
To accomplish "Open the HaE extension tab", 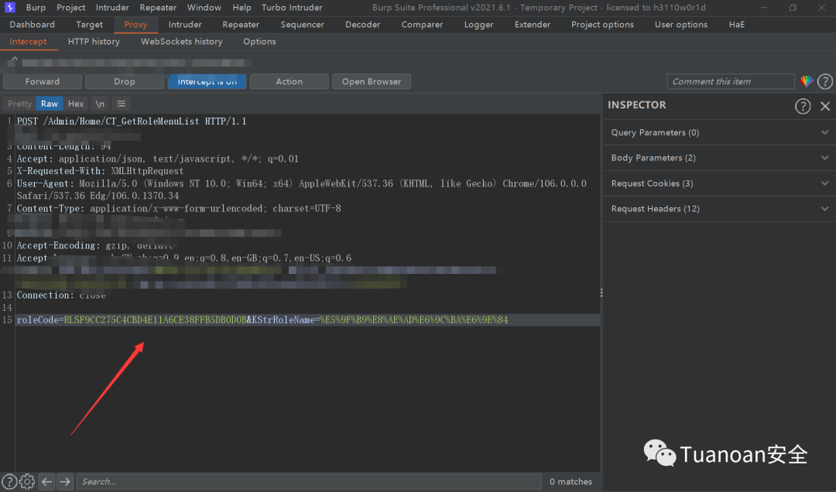I will [x=736, y=25].
